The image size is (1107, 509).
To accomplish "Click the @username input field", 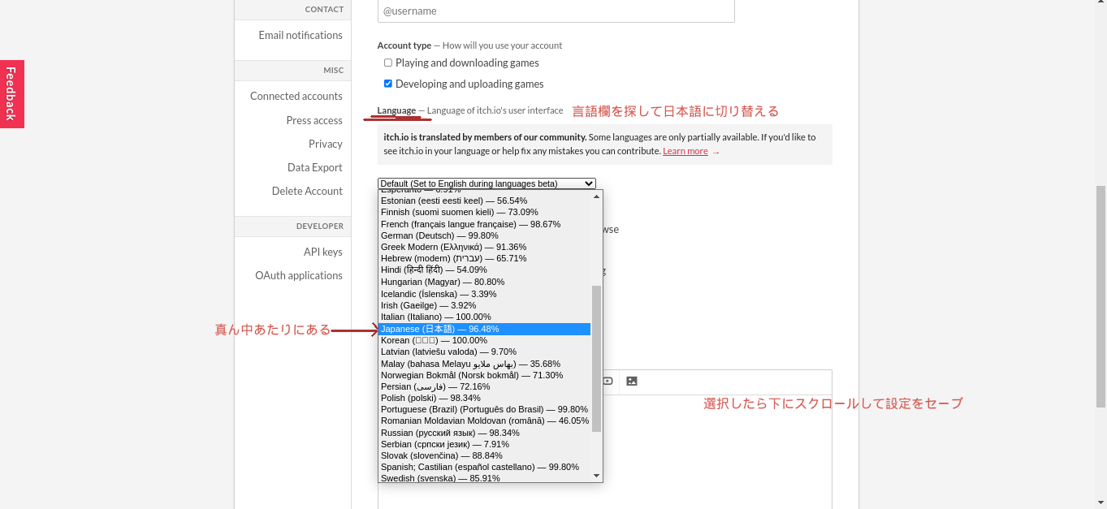I will (x=556, y=11).
